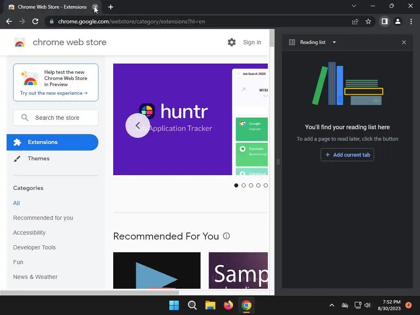Click the address bar URL text
The height and width of the screenshot is (315, 420).
[132, 21]
